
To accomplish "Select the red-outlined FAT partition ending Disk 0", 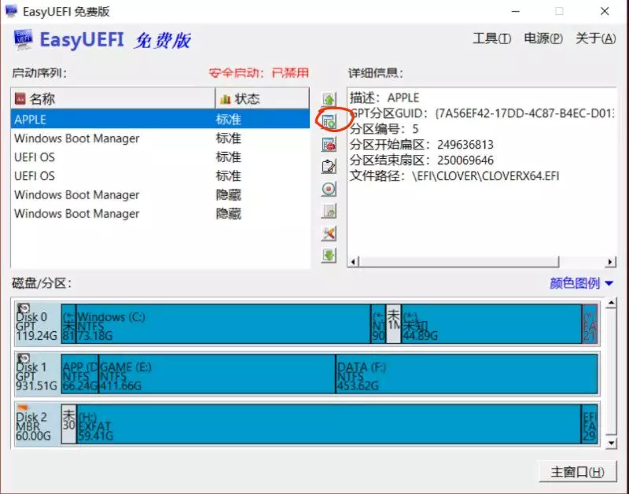I will click(x=590, y=324).
